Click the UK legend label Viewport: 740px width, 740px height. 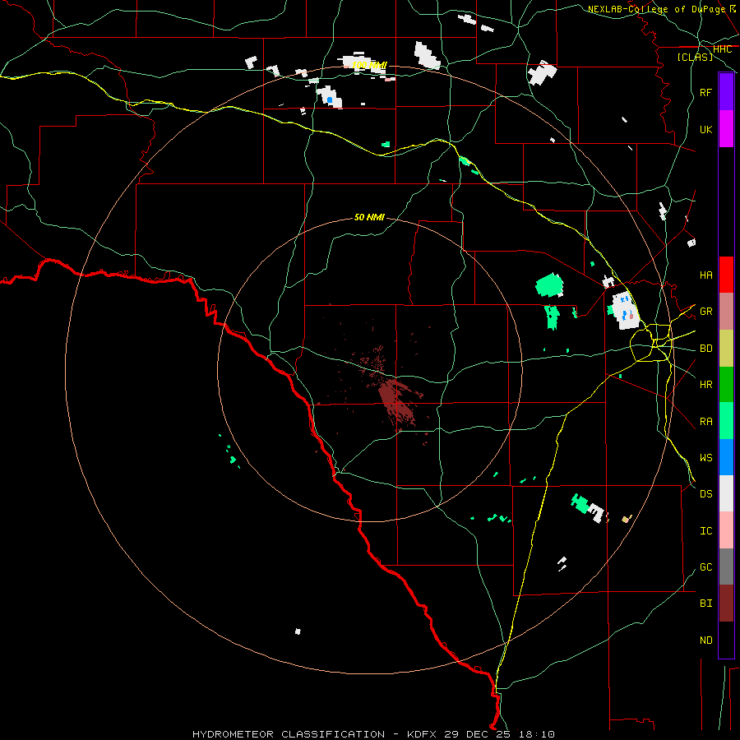705,129
